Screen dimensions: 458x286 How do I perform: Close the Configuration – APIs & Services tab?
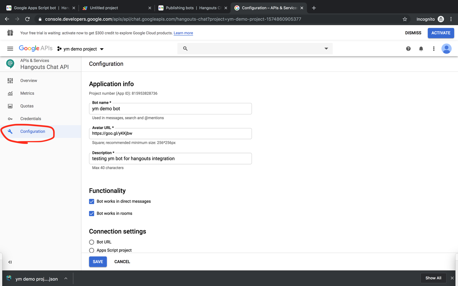[x=302, y=8]
